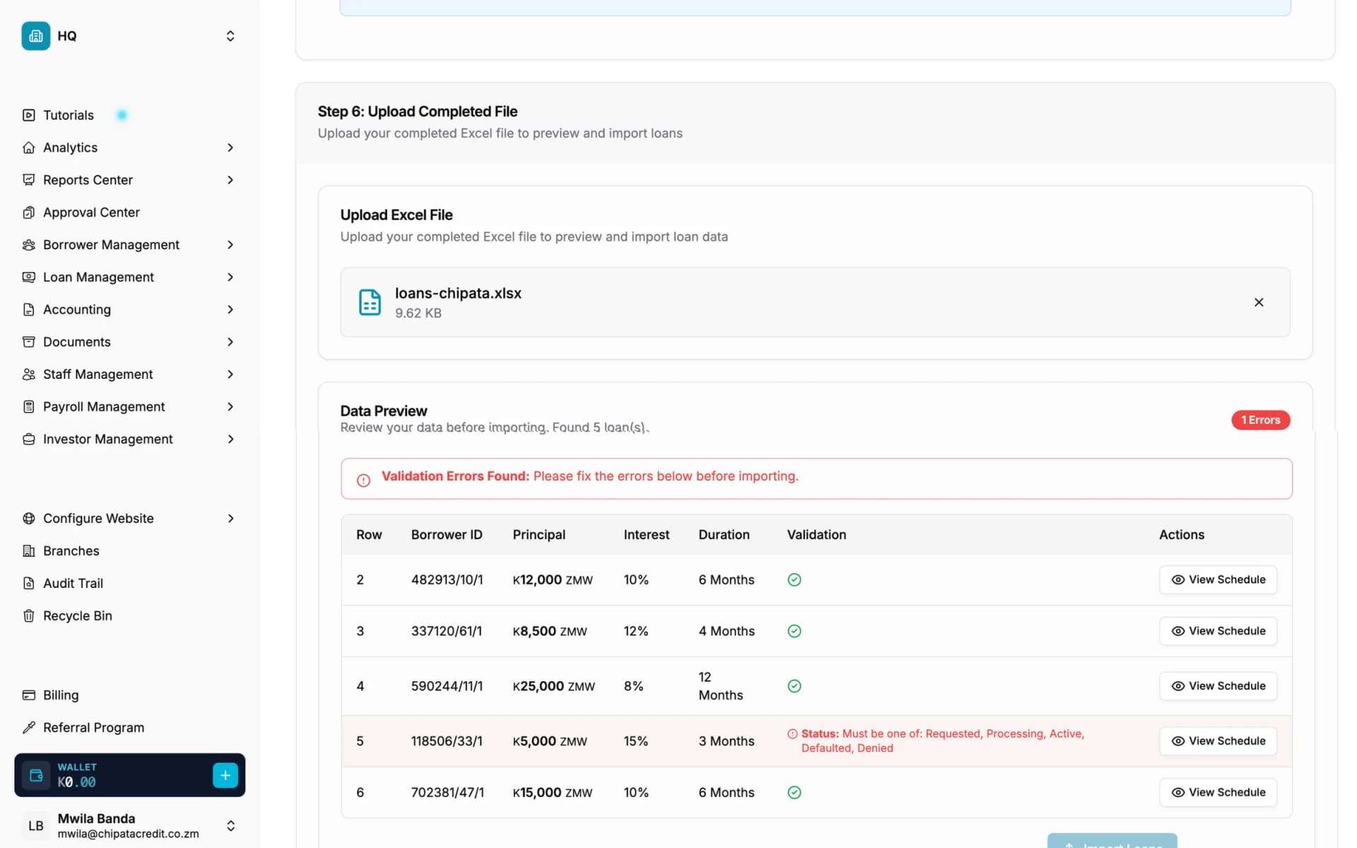The image size is (1357, 848).
Task: Click the Analytics home icon
Action: pyautogui.click(x=28, y=148)
